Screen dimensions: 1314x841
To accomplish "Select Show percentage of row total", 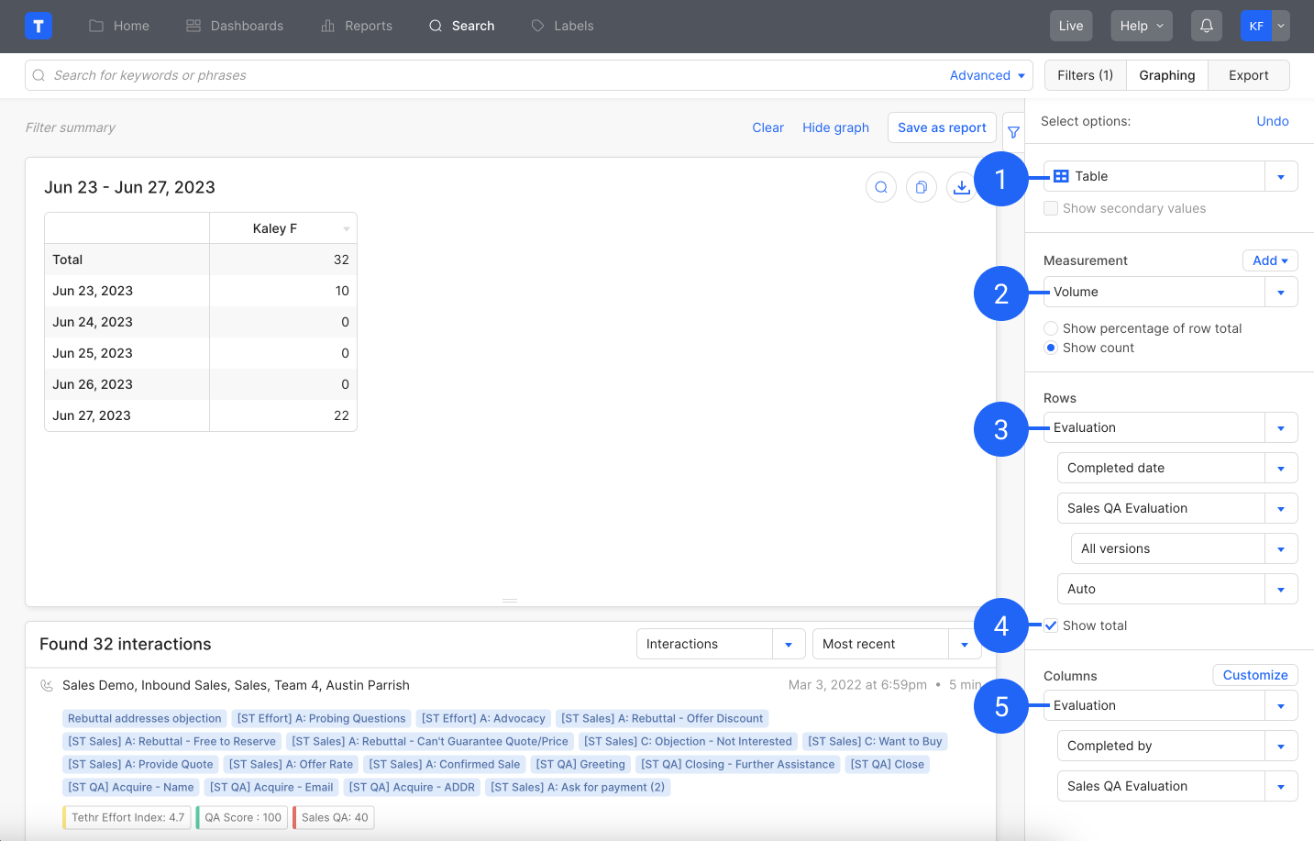I will click(1051, 328).
